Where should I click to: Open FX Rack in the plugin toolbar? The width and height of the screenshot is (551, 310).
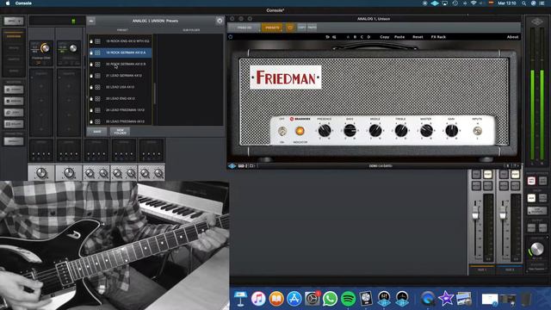pyautogui.click(x=438, y=37)
